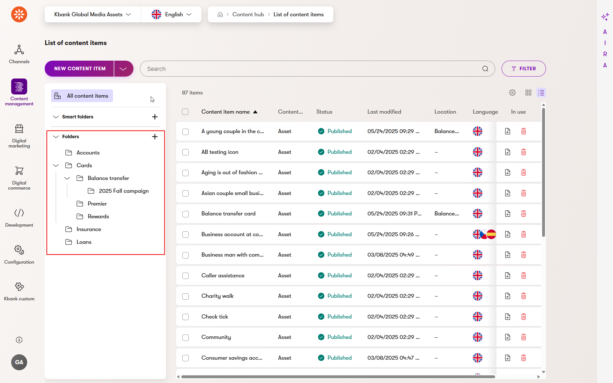613x383 pixels.
Task: Select checkbox for Asian couple small business
Action: tap(185, 193)
